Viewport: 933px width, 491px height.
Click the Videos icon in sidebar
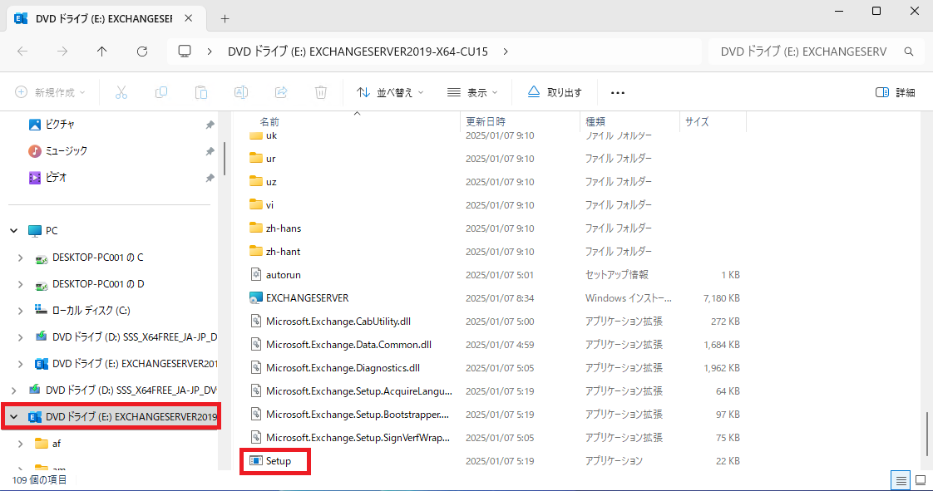point(35,177)
